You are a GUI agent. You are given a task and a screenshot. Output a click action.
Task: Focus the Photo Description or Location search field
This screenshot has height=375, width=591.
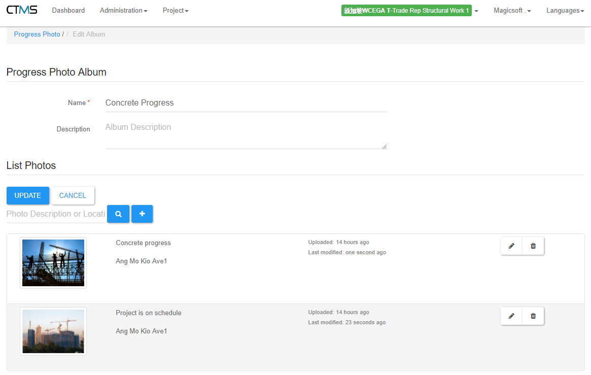click(x=56, y=214)
